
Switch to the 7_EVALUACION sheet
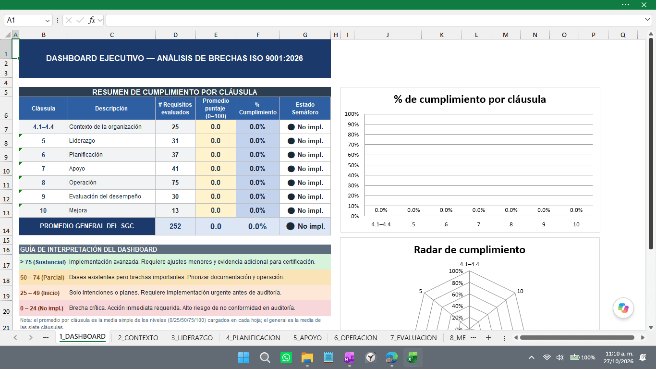click(413, 338)
